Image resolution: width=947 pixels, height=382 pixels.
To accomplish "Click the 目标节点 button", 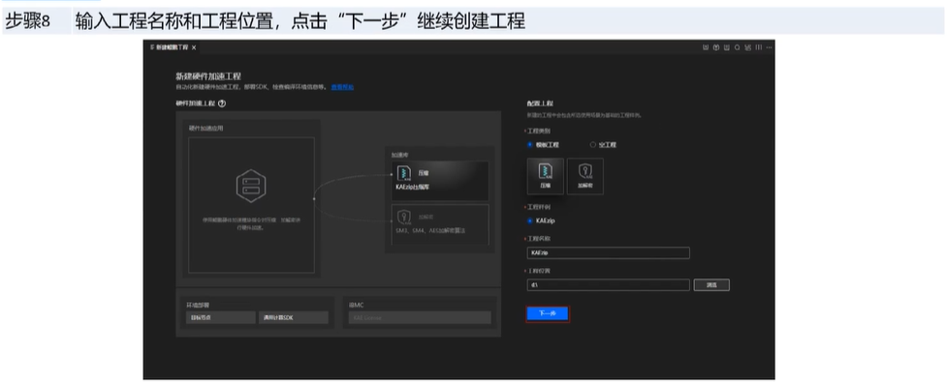I will point(220,317).
